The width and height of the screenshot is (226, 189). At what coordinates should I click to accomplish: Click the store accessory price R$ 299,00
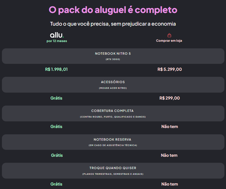169,98
